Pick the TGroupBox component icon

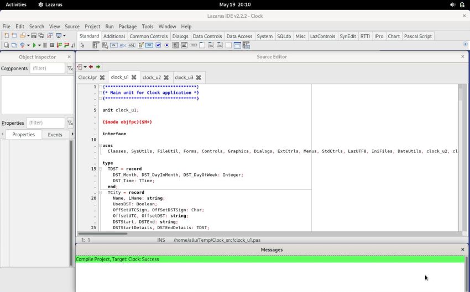coord(202,45)
